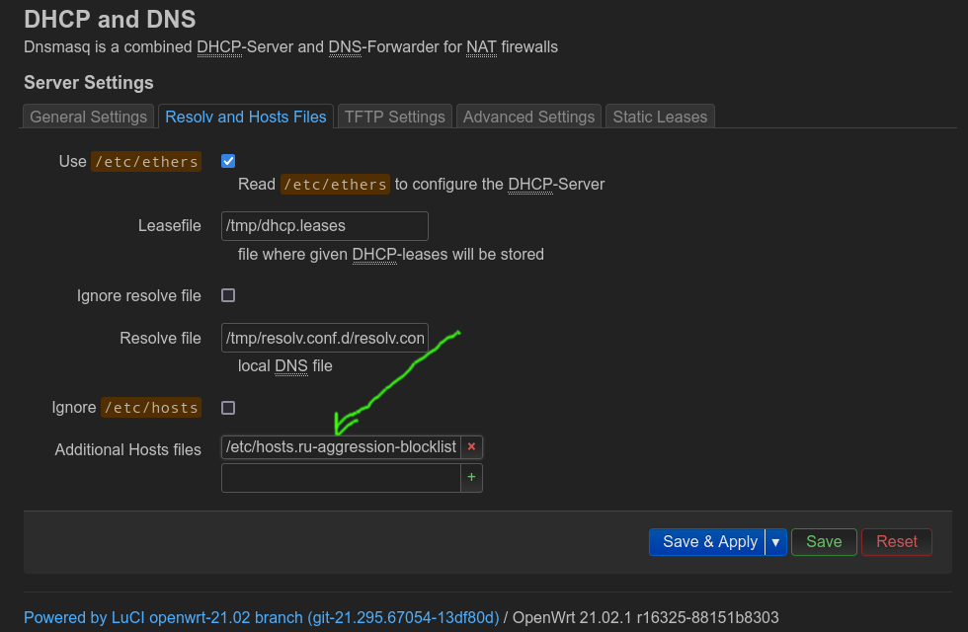
Task: Click the Reset button
Action: coord(896,541)
